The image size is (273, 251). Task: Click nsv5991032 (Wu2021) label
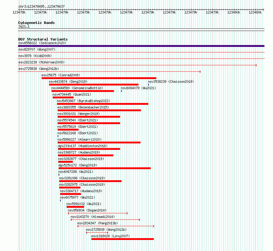click(x=84, y=204)
